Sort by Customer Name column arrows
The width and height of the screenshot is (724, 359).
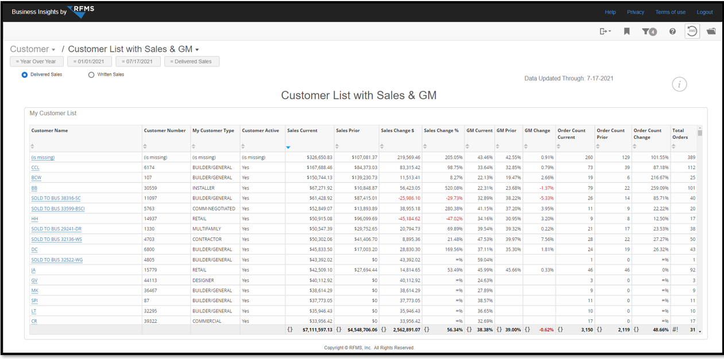tap(33, 147)
